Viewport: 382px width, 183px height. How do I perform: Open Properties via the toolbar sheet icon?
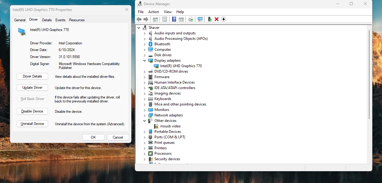(164, 19)
